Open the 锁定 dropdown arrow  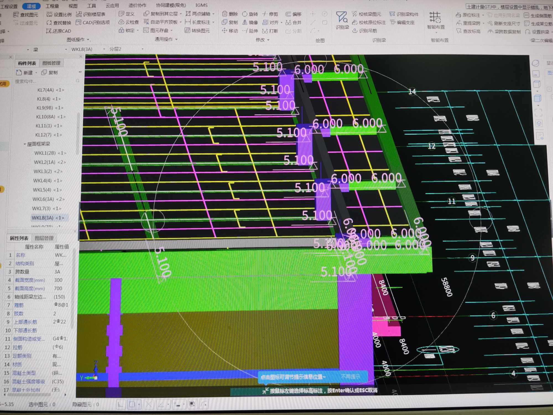[138, 30]
